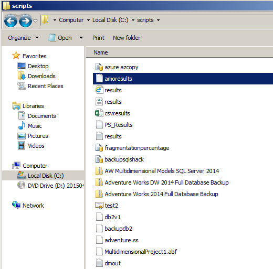Select Downloads in the Favorites list
This screenshot has width=273, height=269.
tap(41, 76)
